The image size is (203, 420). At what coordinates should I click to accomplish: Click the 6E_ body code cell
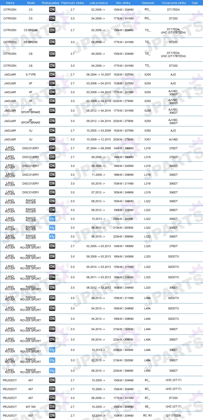tap(147, 407)
